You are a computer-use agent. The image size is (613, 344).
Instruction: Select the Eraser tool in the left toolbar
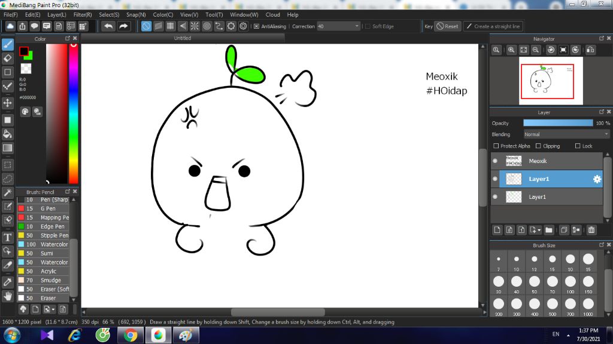pyautogui.click(x=7, y=59)
